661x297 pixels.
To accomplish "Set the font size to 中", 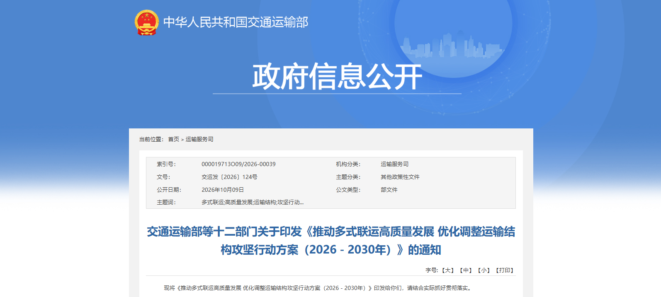I will click(466, 270).
